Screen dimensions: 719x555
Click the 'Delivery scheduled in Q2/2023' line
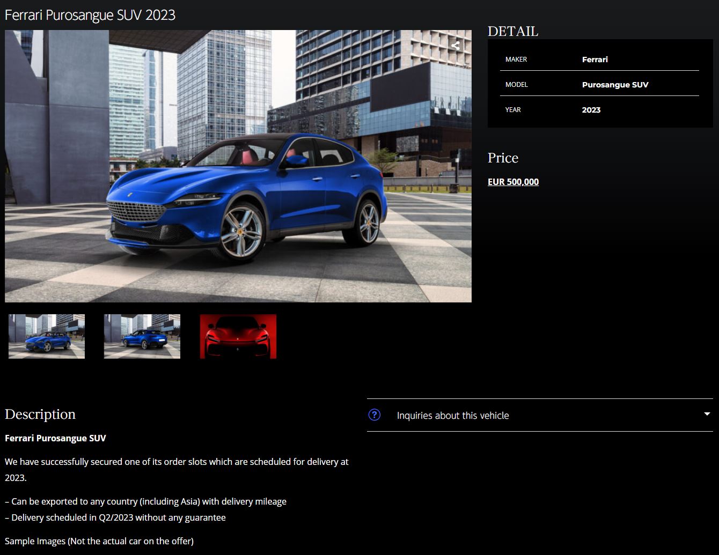[115, 517]
